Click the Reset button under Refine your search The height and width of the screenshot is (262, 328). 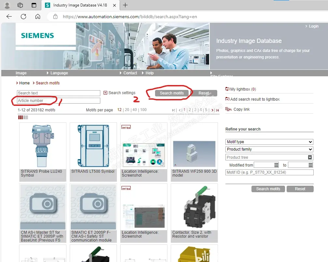pyautogui.click(x=300, y=189)
